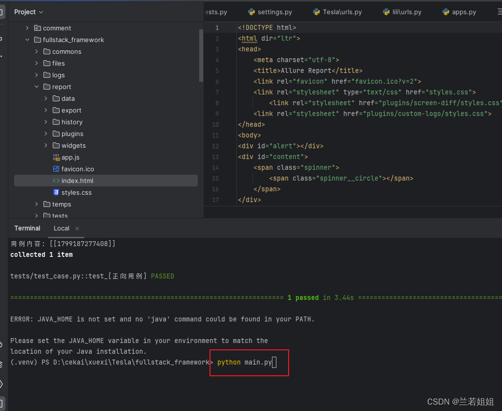The width and height of the screenshot is (502, 411).
Task: Expand the export folder
Action: point(46,110)
